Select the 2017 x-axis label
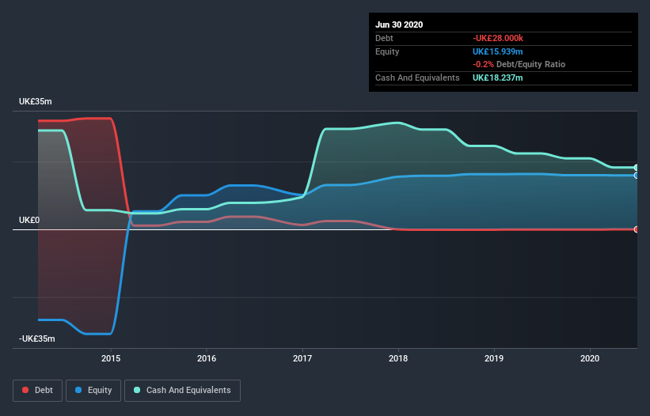 (x=302, y=358)
